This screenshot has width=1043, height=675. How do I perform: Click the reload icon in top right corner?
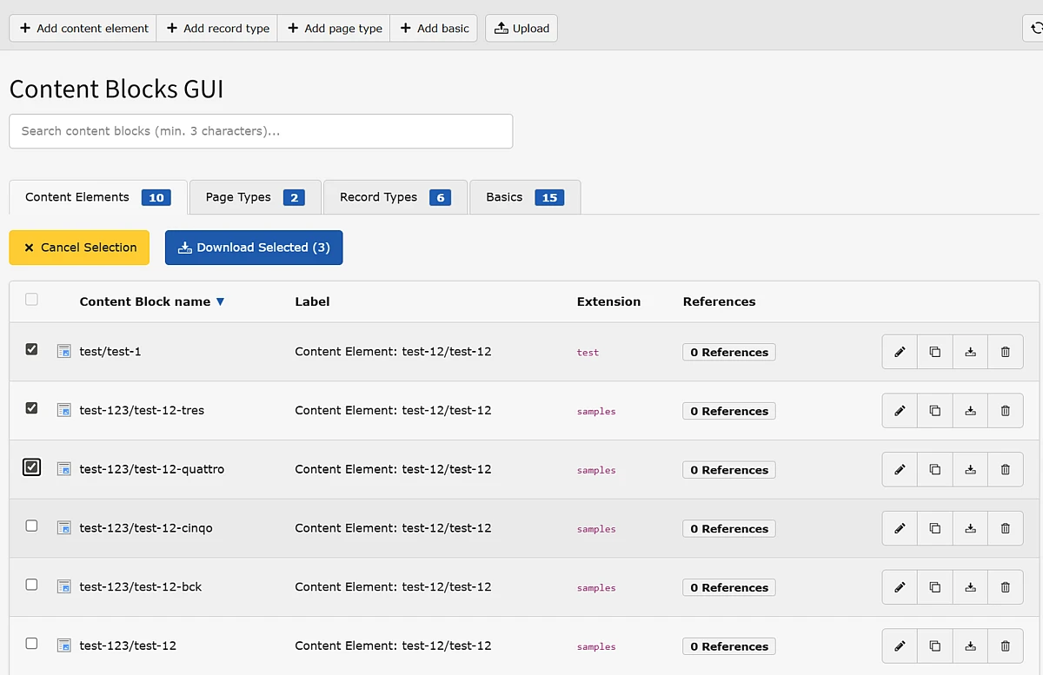1034,29
